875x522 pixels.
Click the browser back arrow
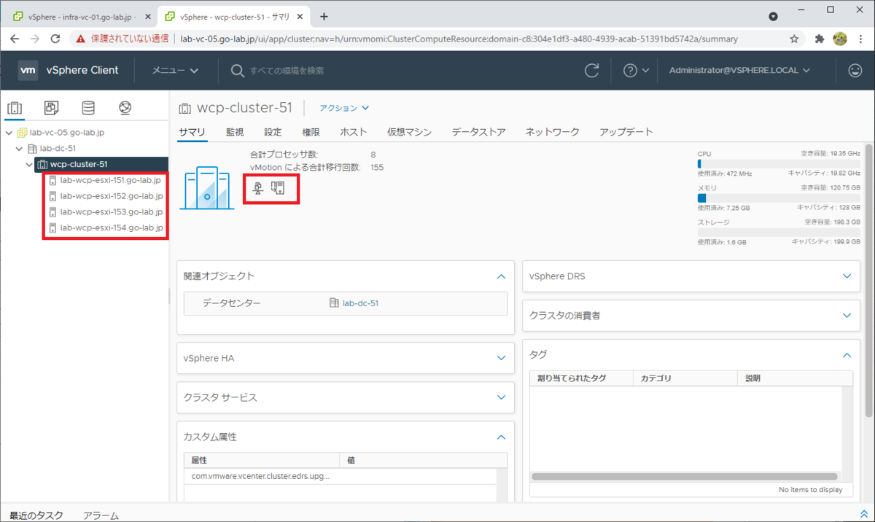click(15, 39)
